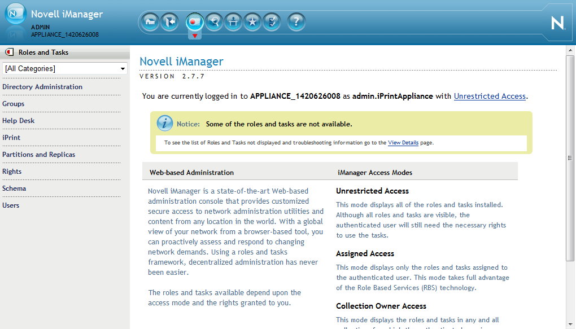This screenshot has width=576, height=329.
Task: Open the Home toolbar icon
Action: pyautogui.click(x=150, y=22)
